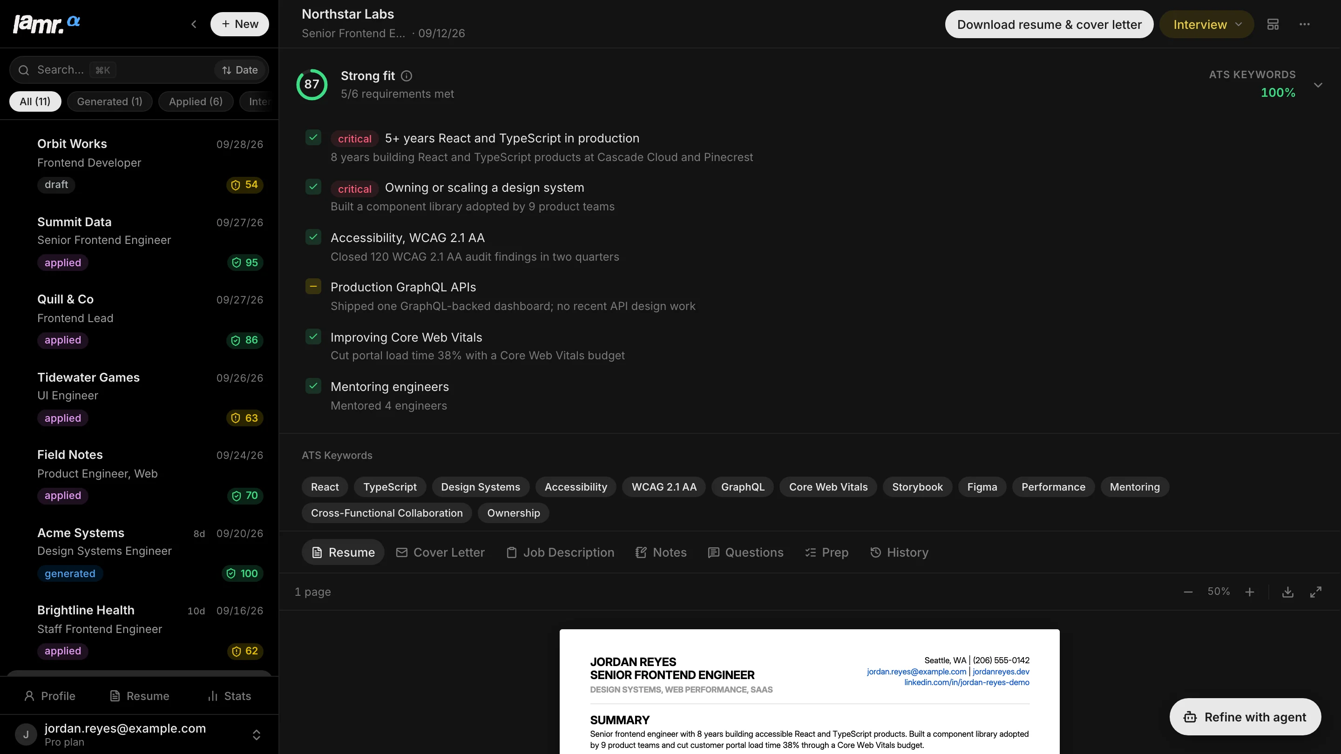Screen dimensions: 1341x754
Task: Click the New button
Action: pyautogui.click(x=239, y=24)
